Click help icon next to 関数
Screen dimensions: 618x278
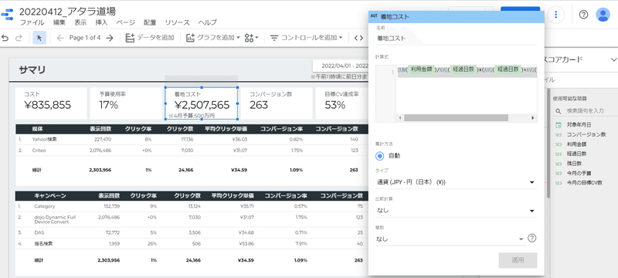[532, 238]
